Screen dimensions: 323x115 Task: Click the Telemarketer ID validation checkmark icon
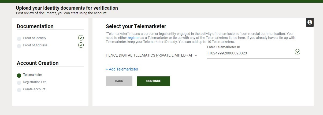tap(297, 52)
